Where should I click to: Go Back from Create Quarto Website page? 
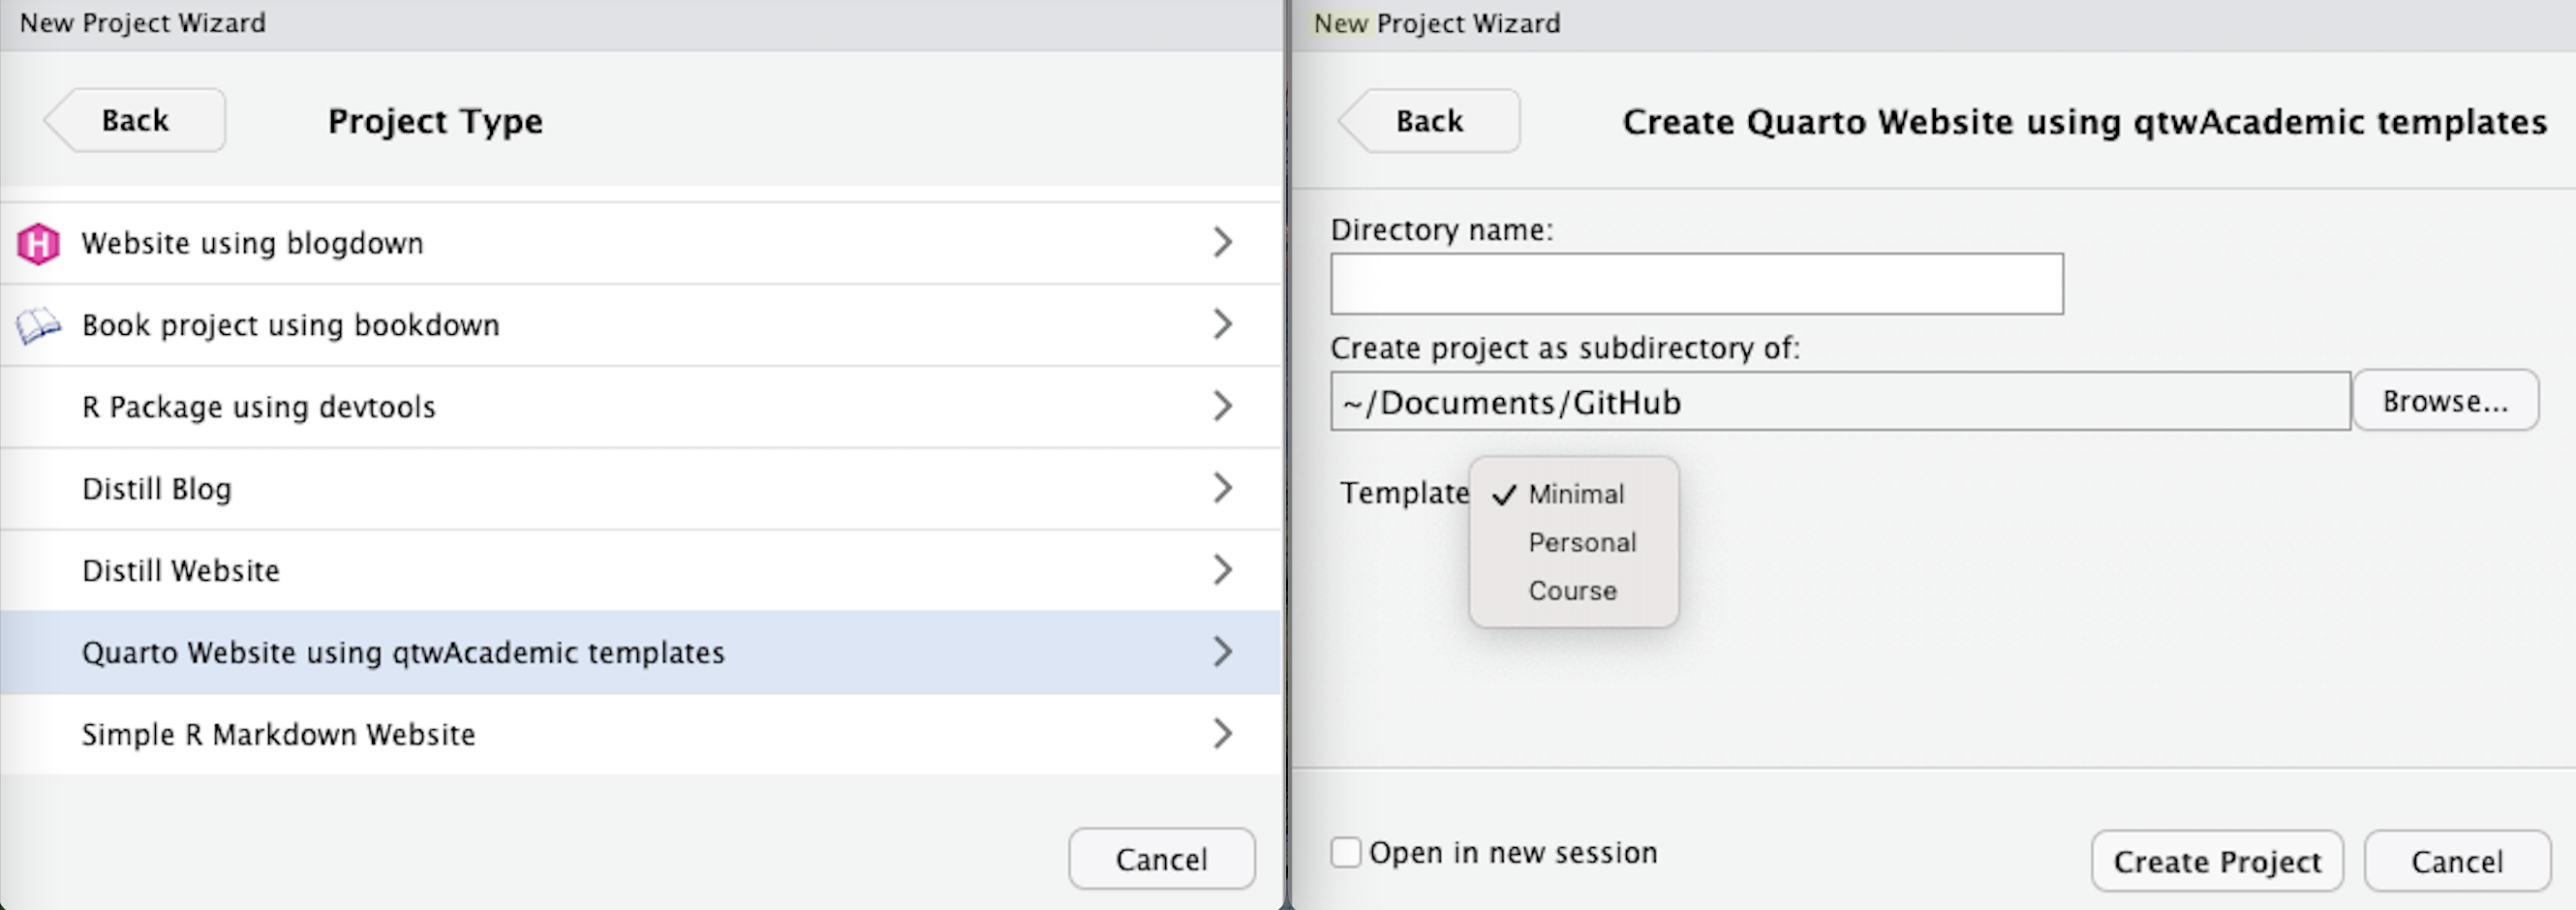tap(1429, 122)
